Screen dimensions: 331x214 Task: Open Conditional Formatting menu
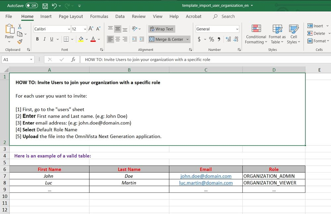256,34
